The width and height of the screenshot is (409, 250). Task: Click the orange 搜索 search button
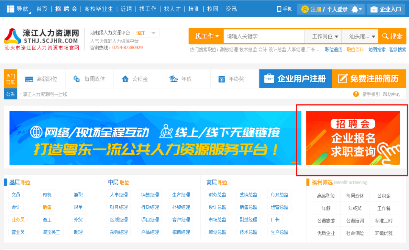point(392,36)
